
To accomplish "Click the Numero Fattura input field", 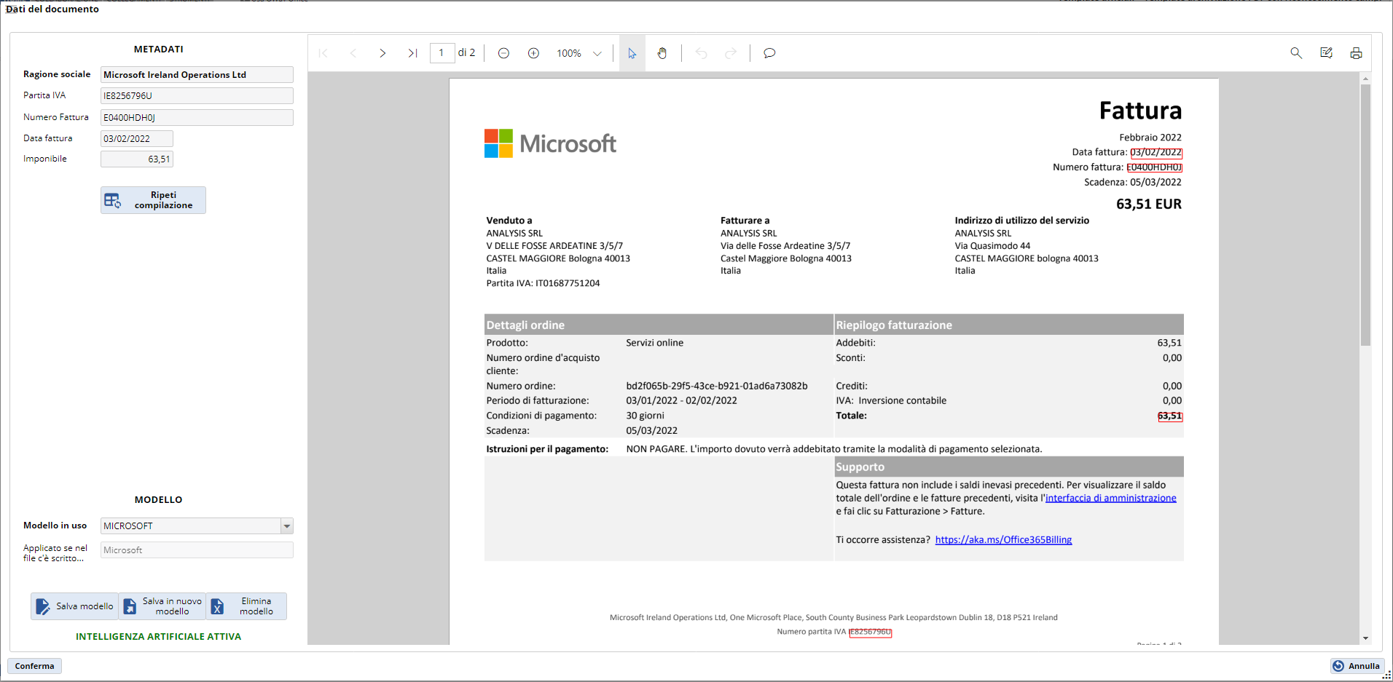I will click(x=197, y=117).
